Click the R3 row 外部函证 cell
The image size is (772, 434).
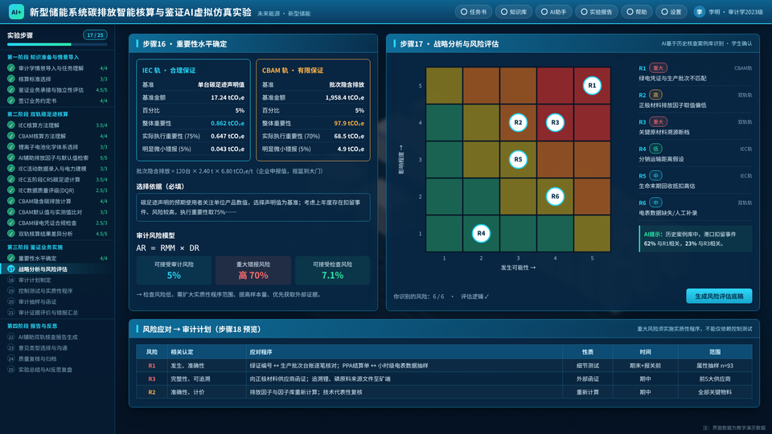[587, 379]
